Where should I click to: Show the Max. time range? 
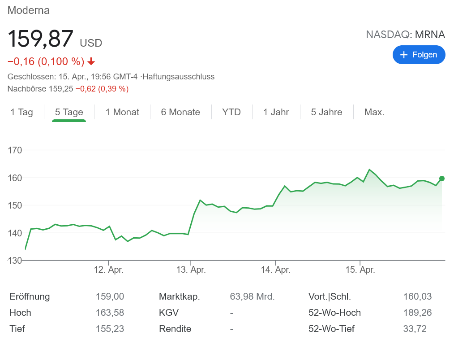pyautogui.click(x=374, y=112)
